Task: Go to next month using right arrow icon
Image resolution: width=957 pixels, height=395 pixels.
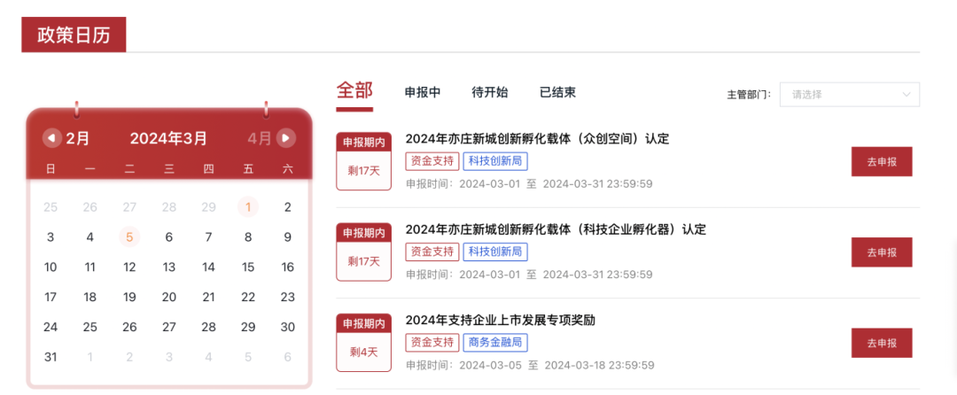Action: 285,138
